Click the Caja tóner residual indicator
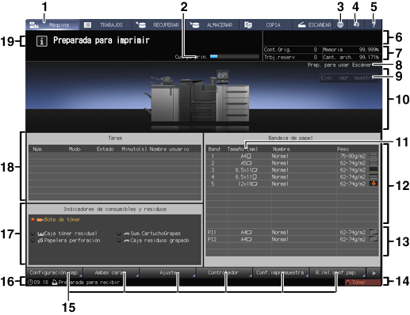 tap(64, 233)
